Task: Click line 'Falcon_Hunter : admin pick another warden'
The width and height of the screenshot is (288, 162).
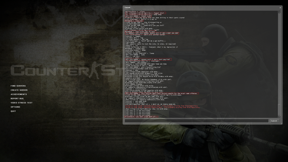Action: point(145,35)
